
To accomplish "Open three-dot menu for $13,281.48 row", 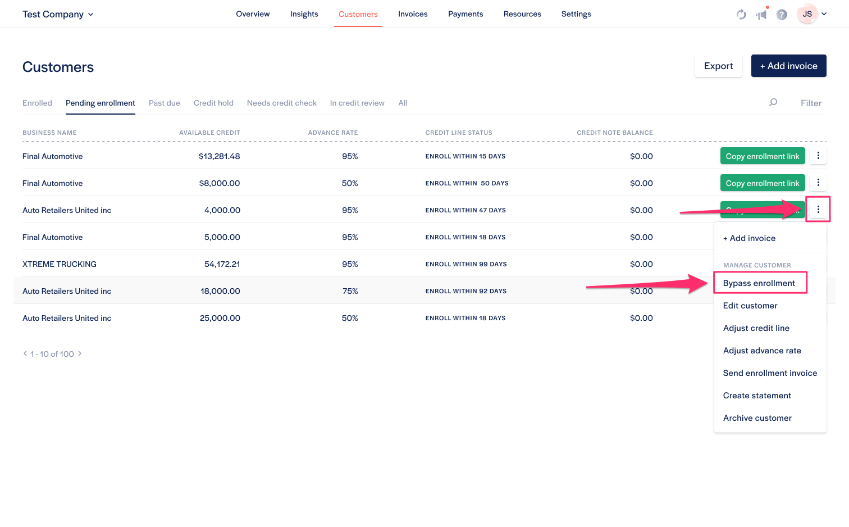I will pos(818,156).
